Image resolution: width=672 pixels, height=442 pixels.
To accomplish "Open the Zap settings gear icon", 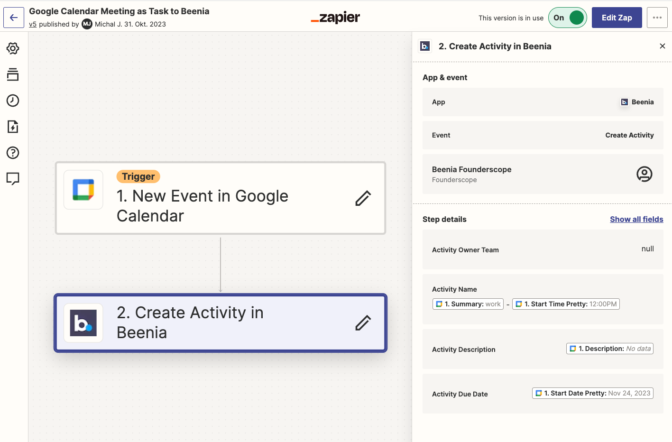I will click(x=12, y=48).
